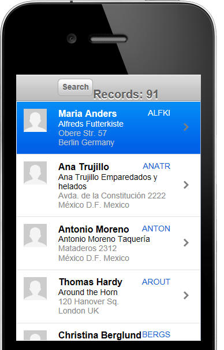Tap the Around the Horn company text
The image size is (224, 350).
(x=88, y=292)
